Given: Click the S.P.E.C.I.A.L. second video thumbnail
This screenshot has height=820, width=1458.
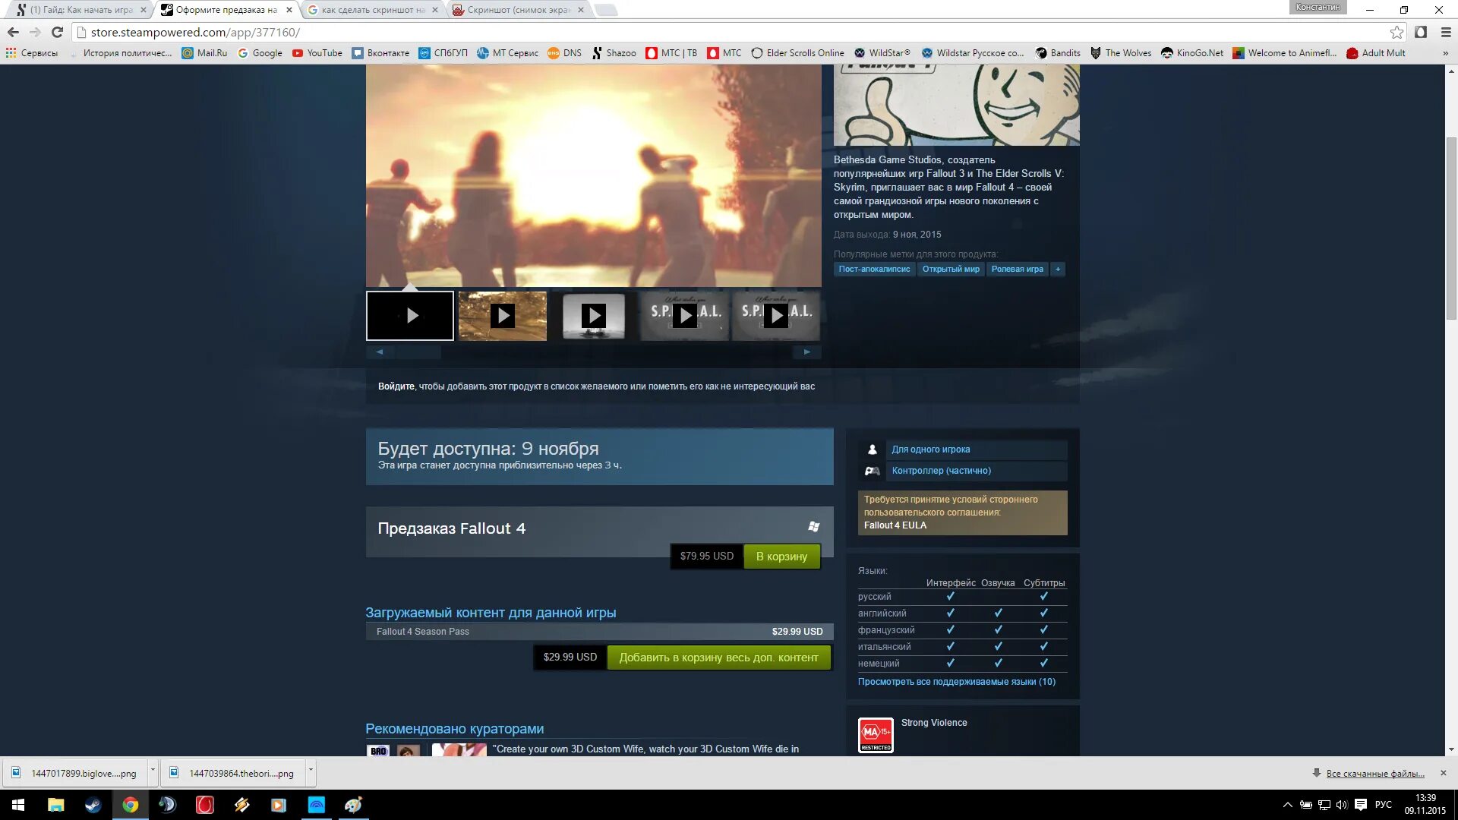Looking at the screenshot, I should 776,315.
